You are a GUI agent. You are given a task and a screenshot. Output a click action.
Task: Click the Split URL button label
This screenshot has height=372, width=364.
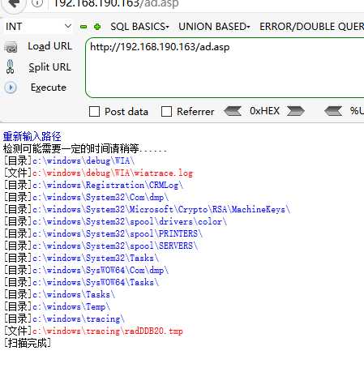(49, 67)
